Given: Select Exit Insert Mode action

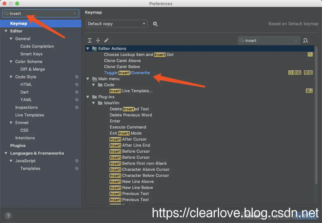Looking at the screenshot, I should coord(126,133).
